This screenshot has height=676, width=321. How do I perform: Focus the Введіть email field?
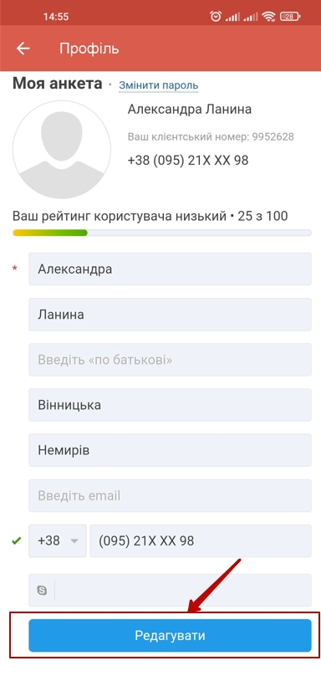click(170, 495)
